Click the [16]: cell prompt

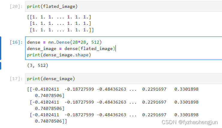16,42
